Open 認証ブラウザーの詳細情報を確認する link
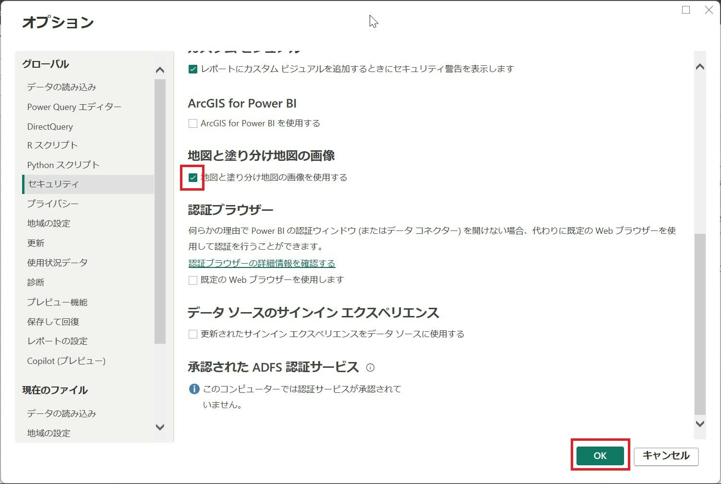Viewport: 721px width, 484px height. [262, 263]
